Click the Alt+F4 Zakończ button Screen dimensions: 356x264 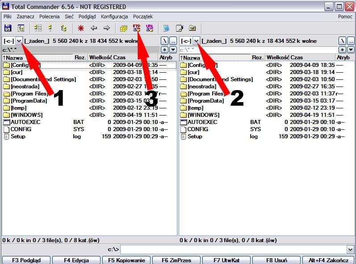pyautogui.click(x=328, y=260)
